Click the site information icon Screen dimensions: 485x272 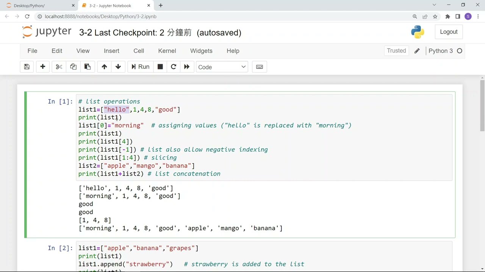pyautogui.click(x=39, y=17)
